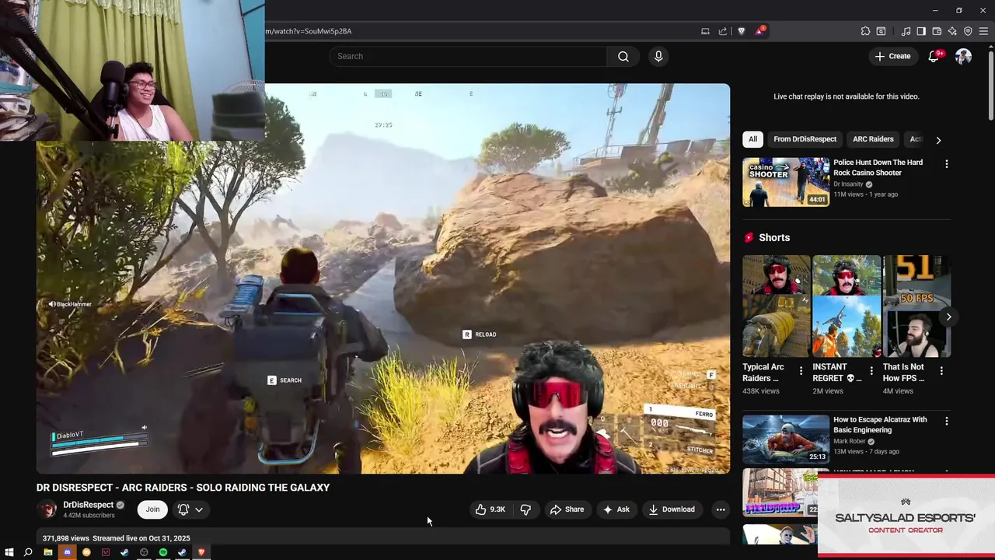Open subscription notification bell dropdown
This screenshot has height=560, width=995.
pyautogui.click(x=190, y=509)
